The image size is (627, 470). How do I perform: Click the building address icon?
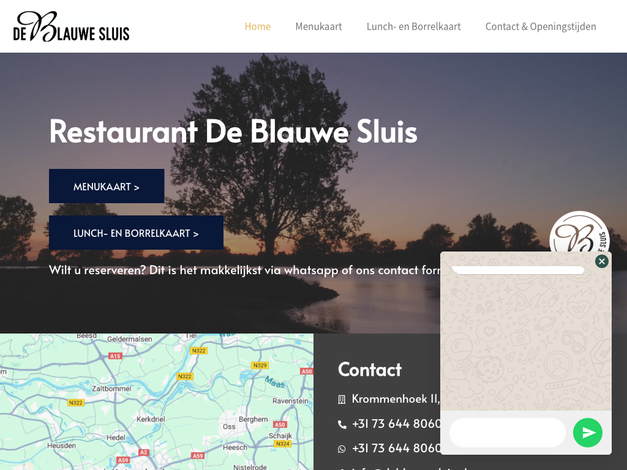(x=342, y=400)
